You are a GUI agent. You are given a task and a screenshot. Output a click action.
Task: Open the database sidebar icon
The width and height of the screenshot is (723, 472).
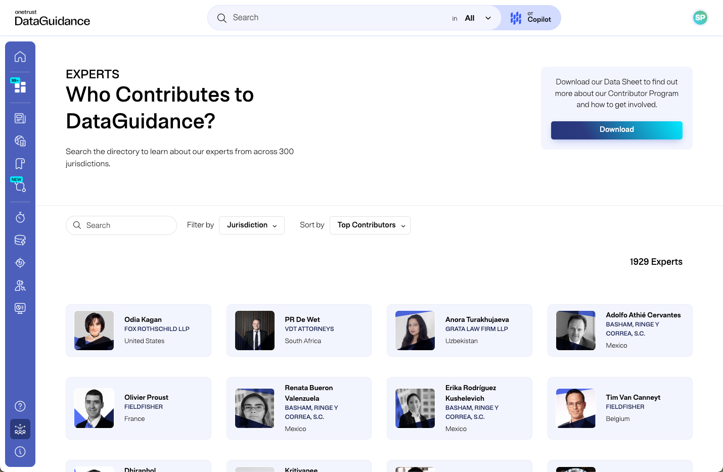[x=20, y=240]
